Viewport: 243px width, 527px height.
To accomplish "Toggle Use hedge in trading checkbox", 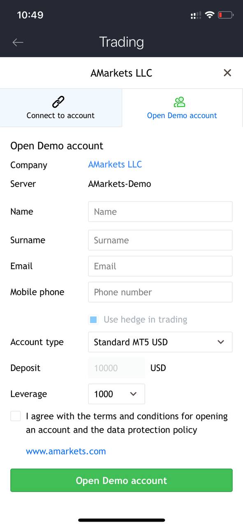I will (93, 319).
